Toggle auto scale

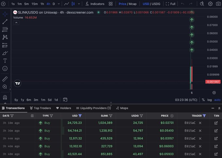click(217, 100)
